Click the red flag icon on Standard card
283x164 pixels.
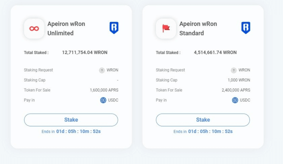[166, 29]
